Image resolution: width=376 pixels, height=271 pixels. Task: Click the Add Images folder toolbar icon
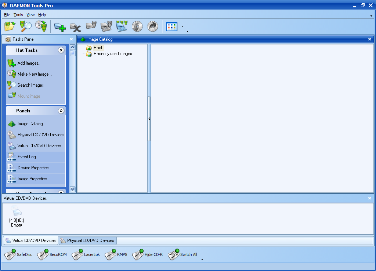coord(10,26)
